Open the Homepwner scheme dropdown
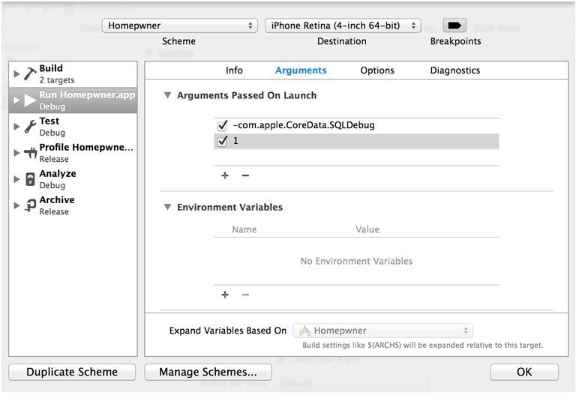 click(x=180, y=25)
